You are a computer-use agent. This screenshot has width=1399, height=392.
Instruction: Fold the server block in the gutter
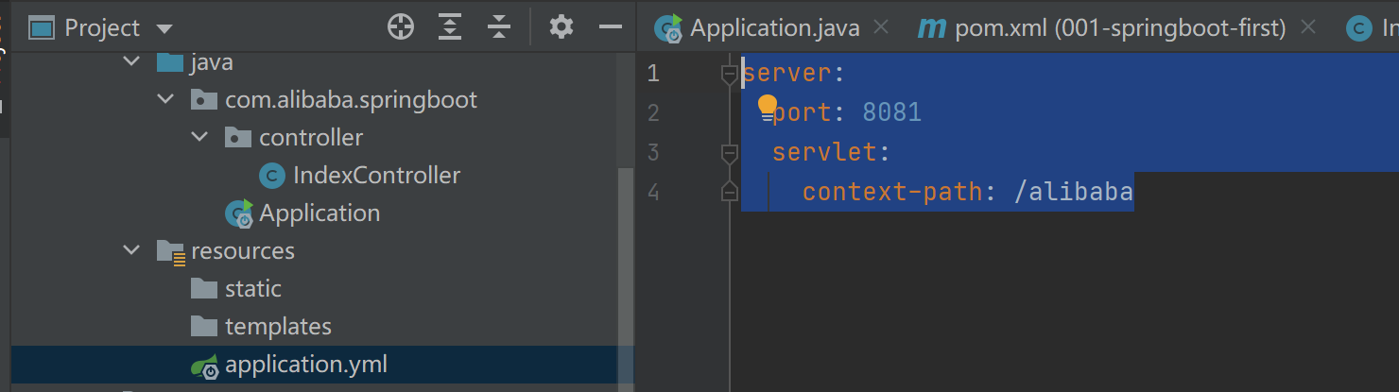729,73
